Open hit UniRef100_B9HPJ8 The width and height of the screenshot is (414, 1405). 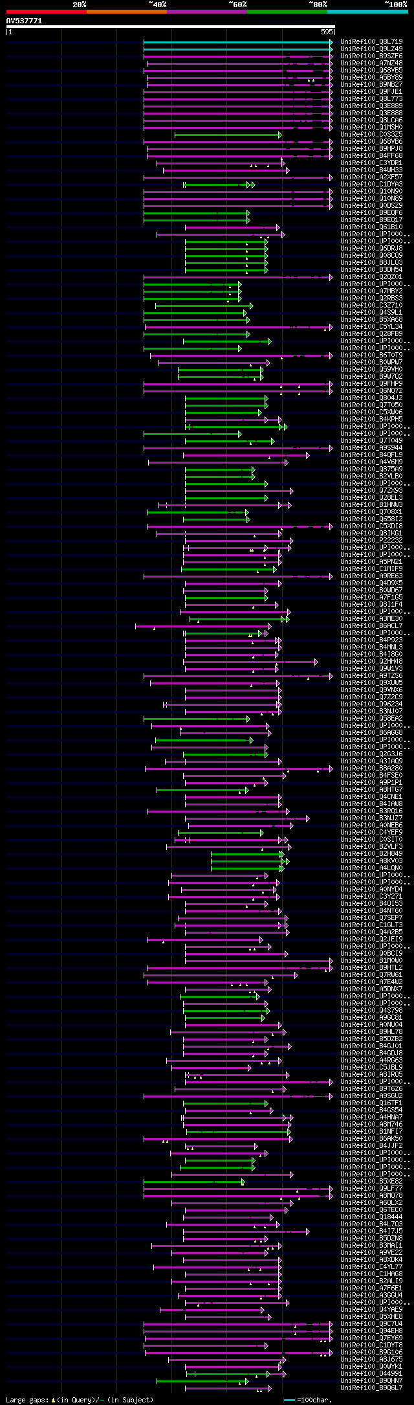point(371,149)
